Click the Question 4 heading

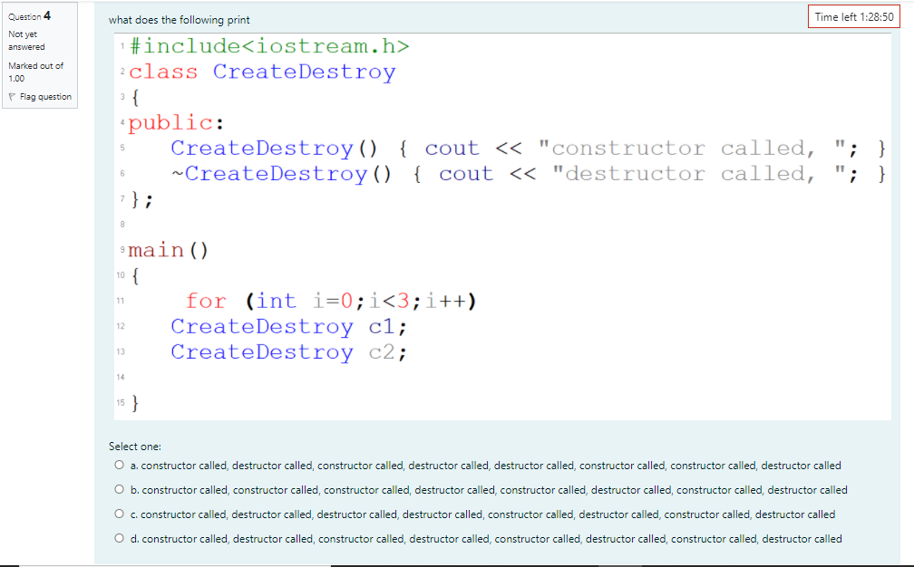point(30,15)
